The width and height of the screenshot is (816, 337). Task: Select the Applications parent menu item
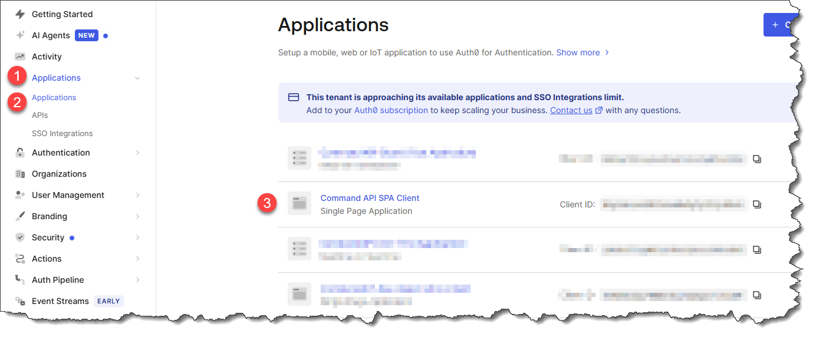click(x=56, y=78)
